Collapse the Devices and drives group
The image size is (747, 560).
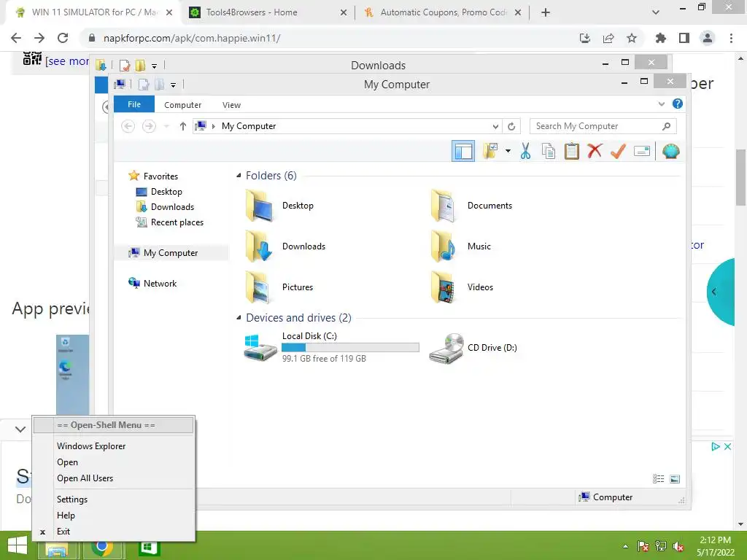[x=239, y=318]
